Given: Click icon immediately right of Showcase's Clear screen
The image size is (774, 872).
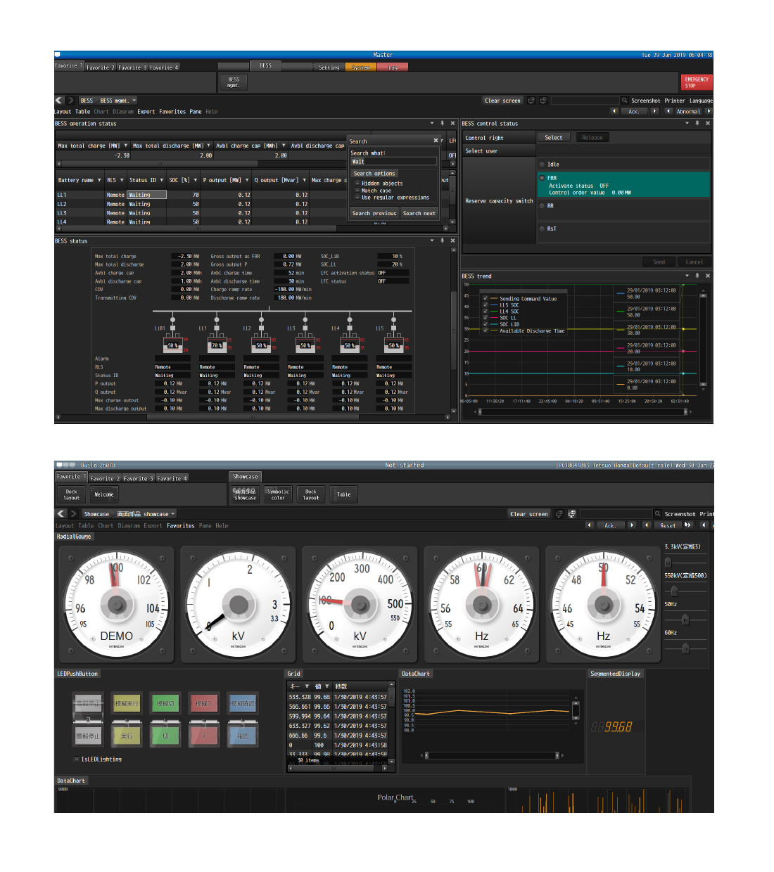Looking at the screenshot, I should coord(559,514).
